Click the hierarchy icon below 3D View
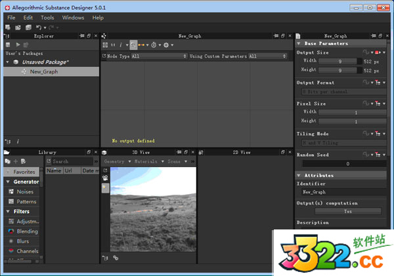Viewport: 394px width, 276px height. click(105, 258)
